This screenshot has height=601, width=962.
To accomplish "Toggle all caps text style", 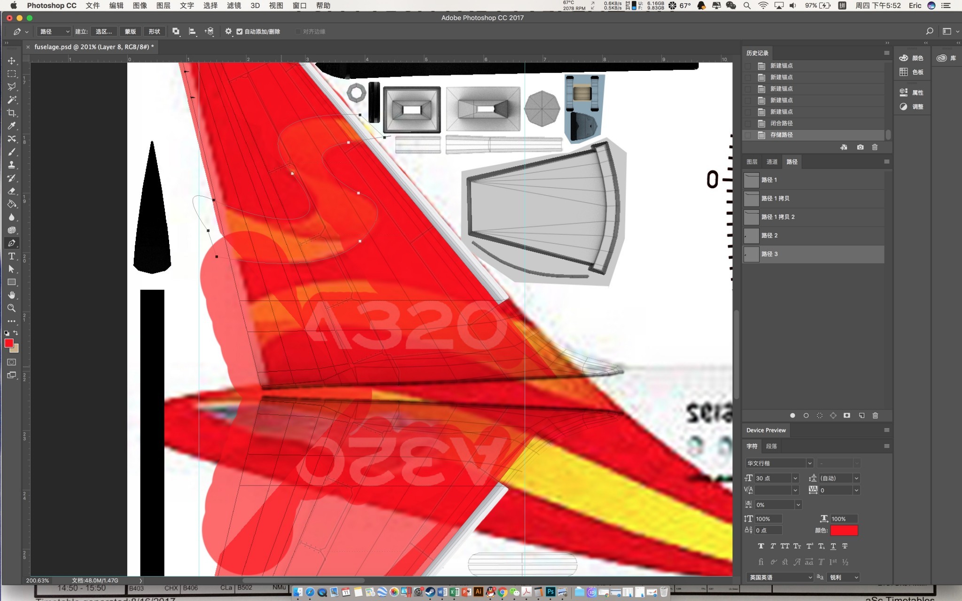I will (785, 546).
